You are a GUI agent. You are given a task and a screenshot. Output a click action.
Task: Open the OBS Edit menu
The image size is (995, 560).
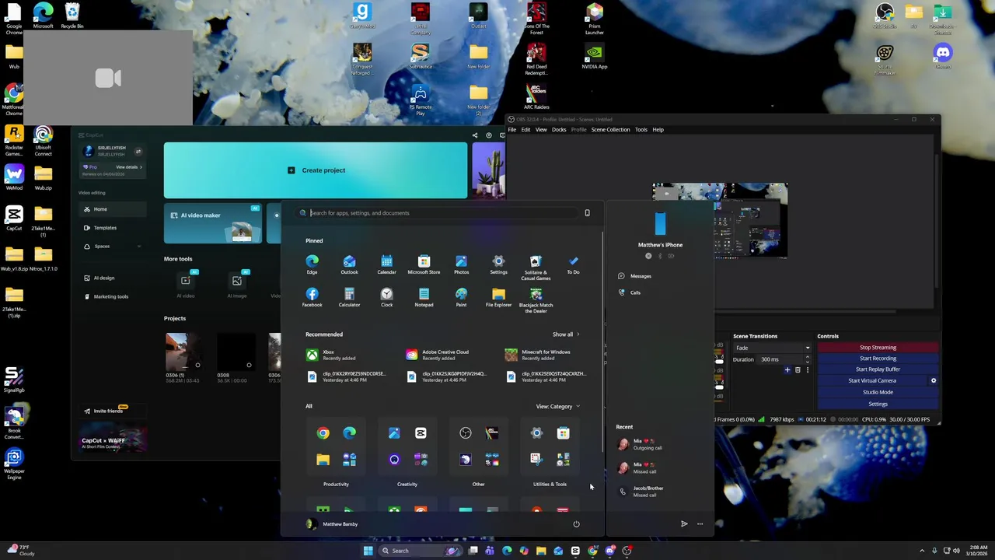pyautogui.click(x=525, y=130)
